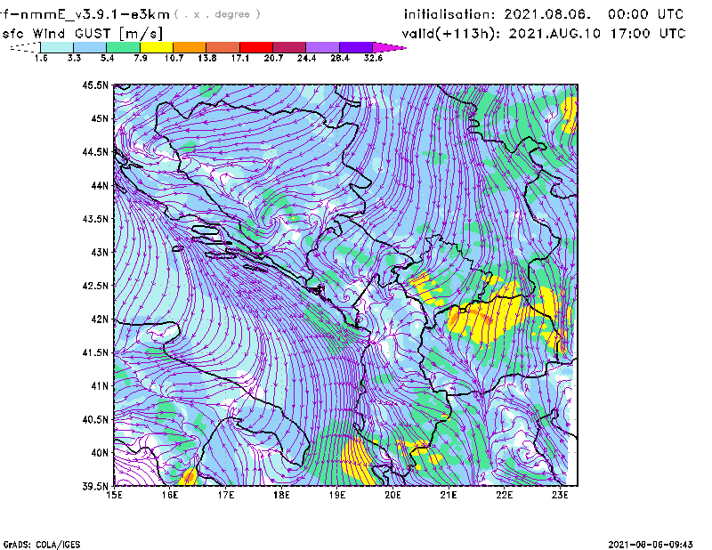Click the 45.5N latitude axis label
The width and height of the screenshot is (712, 550).
pos(94,85)
